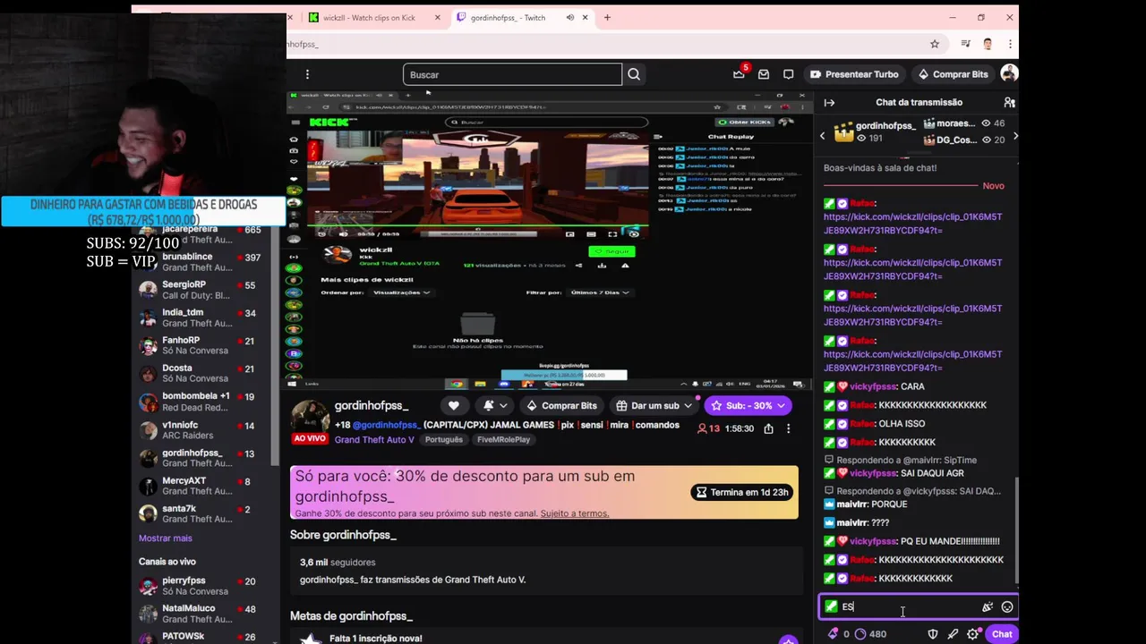This screenshot has height=644, width=1146.
Task: Switch to the wickzll Kick clips tab
Action: coord(369,18)
